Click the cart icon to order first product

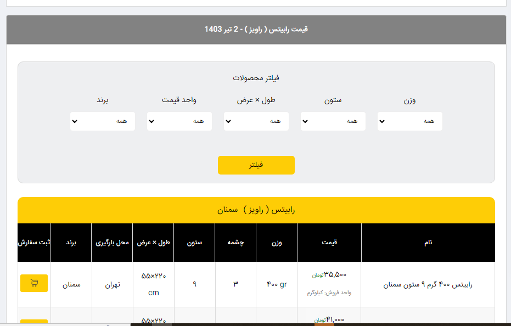click(34, 283)
